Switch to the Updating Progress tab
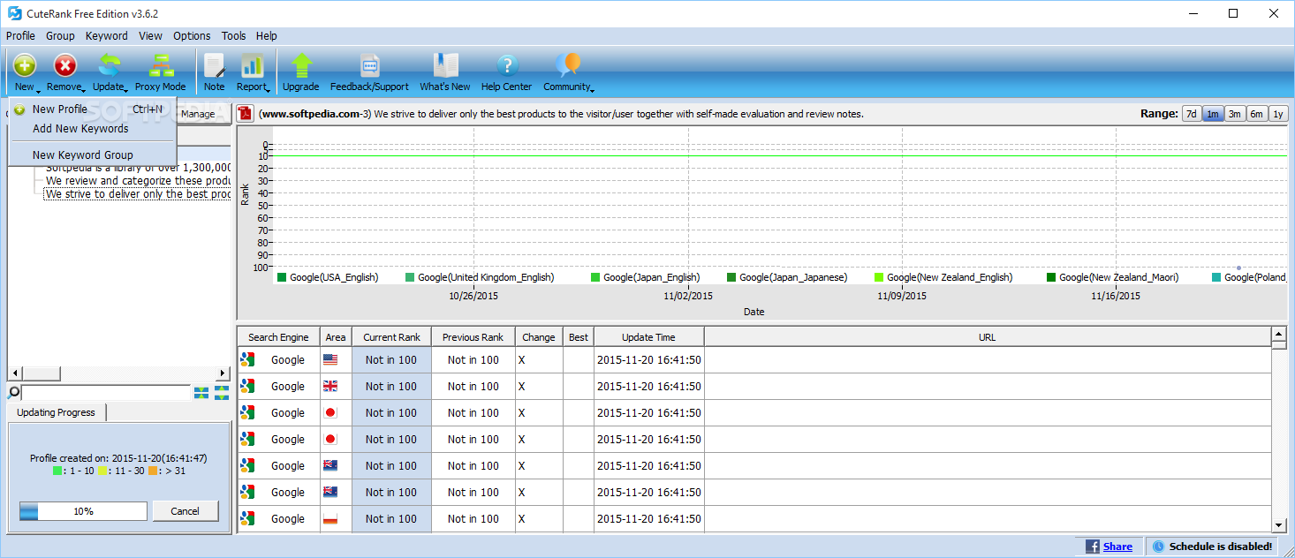Screen dimensions: 1295x558 pos(56,412)
